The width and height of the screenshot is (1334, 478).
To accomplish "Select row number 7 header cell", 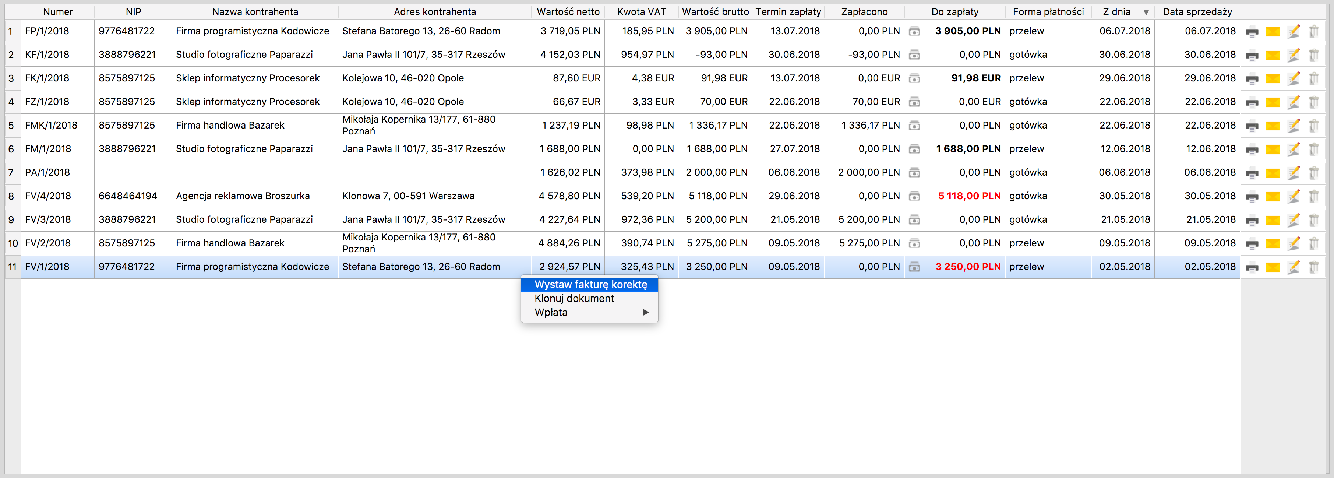I will (x=13, y=172).
